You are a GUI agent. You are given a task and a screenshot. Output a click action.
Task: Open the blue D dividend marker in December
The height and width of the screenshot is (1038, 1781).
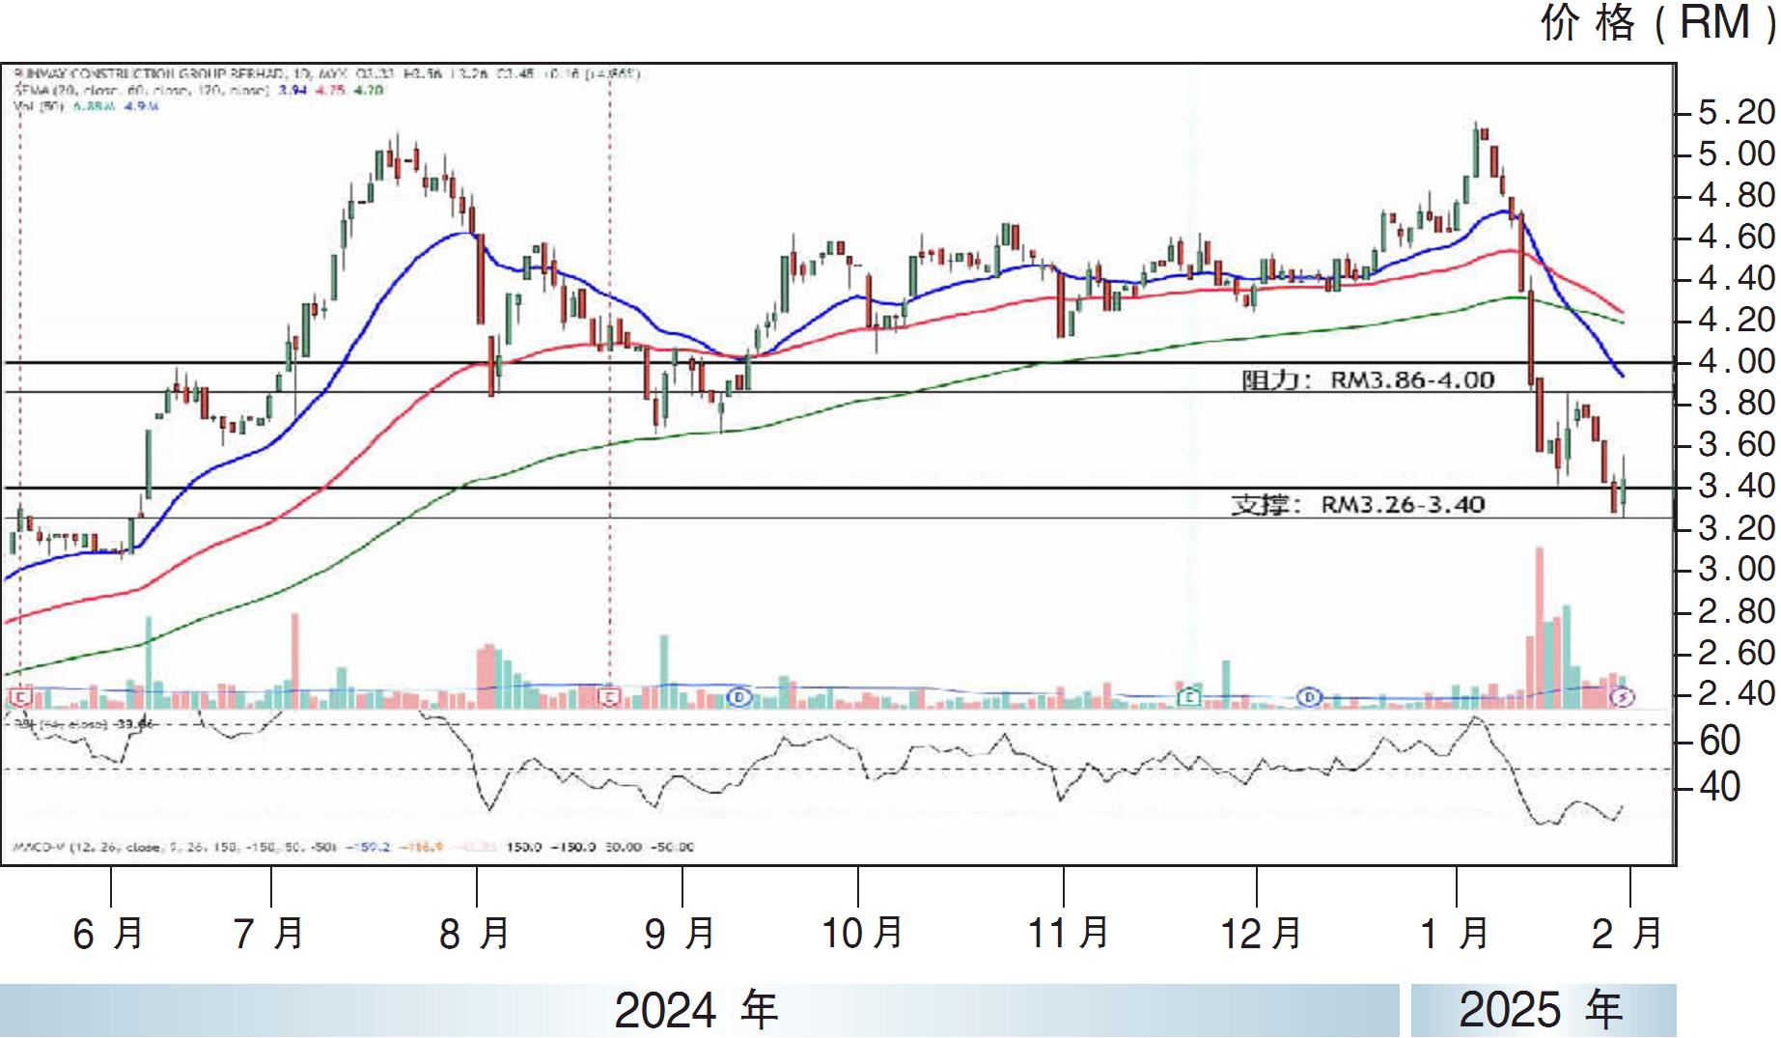(x=1309, y=696)
